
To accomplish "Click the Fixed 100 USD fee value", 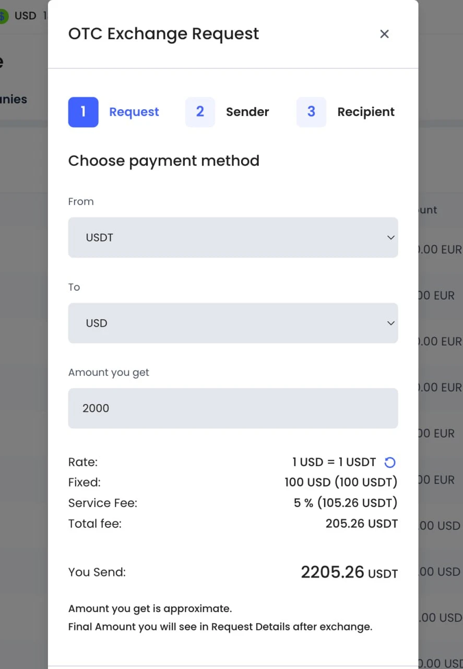I will tap(341, 482).
